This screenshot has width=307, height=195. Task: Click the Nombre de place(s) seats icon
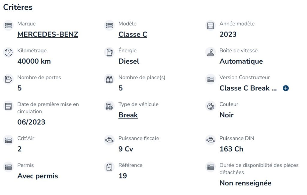coord(109,79)
